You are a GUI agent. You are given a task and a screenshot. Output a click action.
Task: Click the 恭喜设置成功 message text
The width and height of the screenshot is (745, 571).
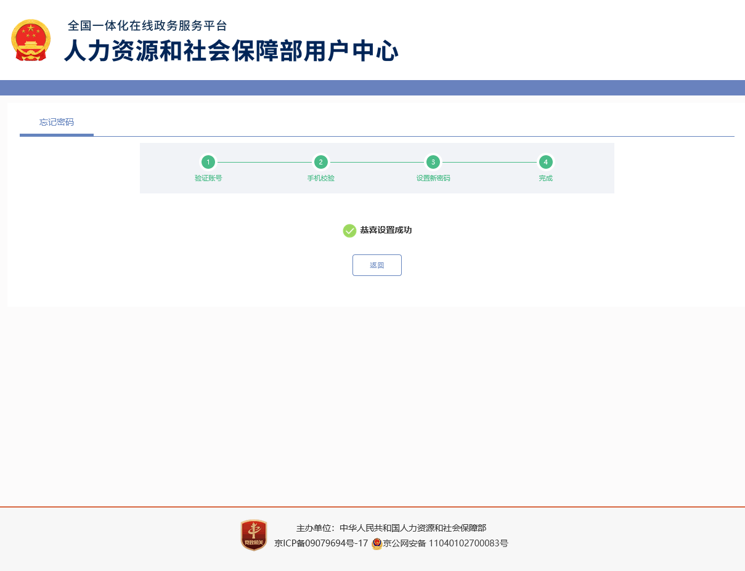[386, 230]
